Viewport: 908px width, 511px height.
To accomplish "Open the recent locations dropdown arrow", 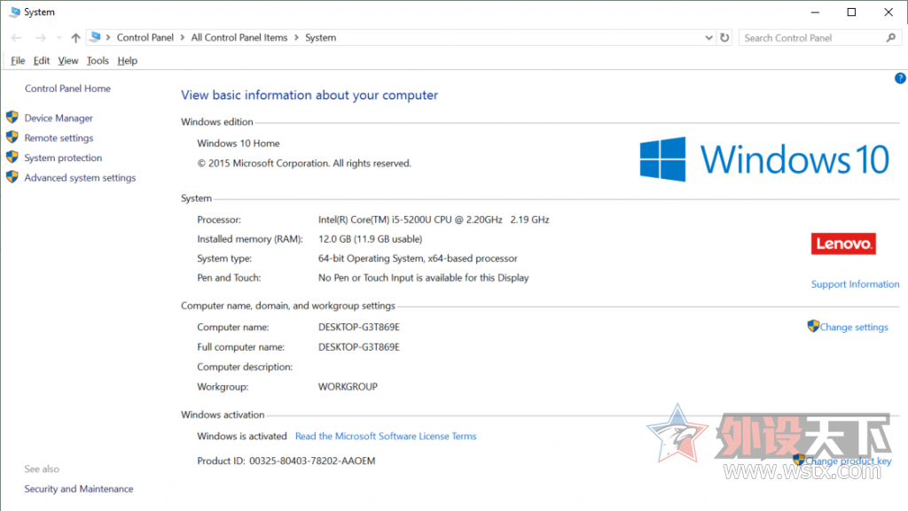I will [x=59, y=38].
